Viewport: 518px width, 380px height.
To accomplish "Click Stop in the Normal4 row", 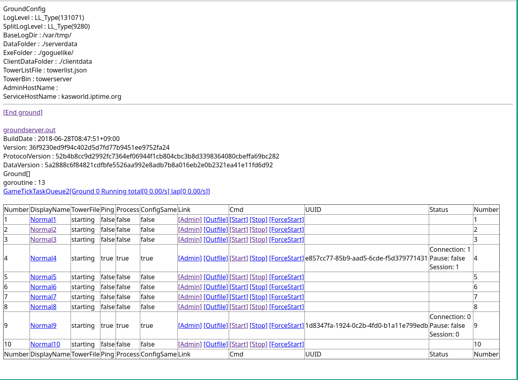I will (x=259, y=258).
